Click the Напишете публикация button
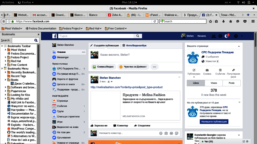 coord(214,122)
